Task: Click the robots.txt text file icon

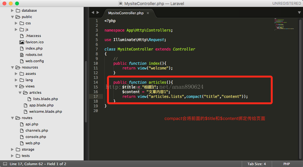Action: 22,55
